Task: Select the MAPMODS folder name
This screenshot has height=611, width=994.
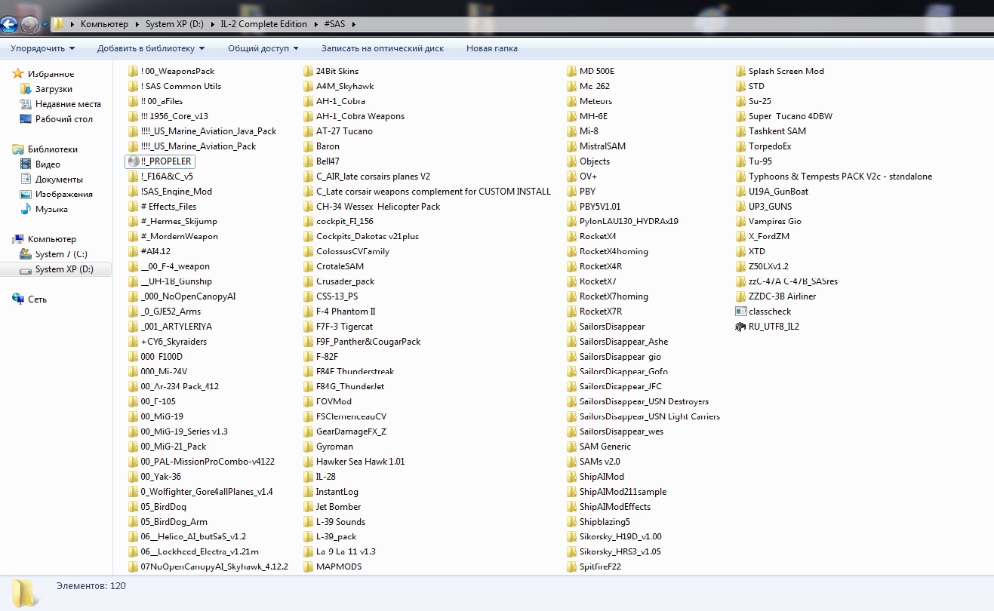Action: point(339,566)
